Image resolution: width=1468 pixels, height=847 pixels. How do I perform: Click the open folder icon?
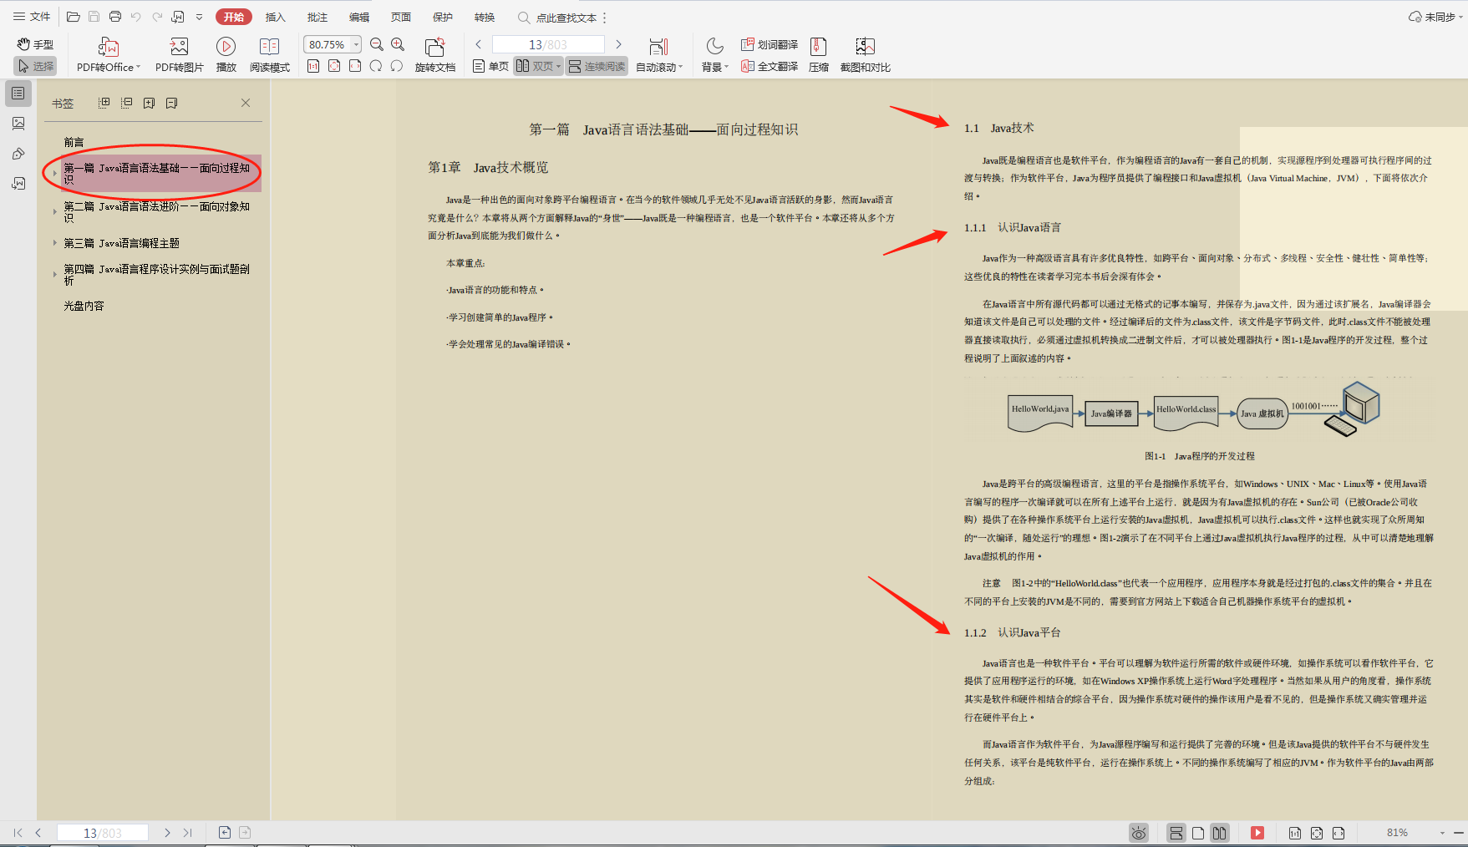[74, 17]
